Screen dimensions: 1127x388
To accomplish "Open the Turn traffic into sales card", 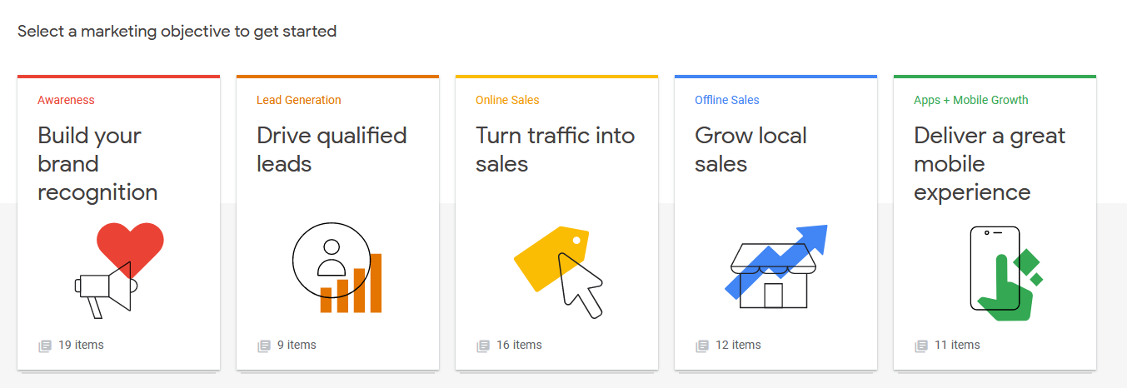I will [556, 222].
